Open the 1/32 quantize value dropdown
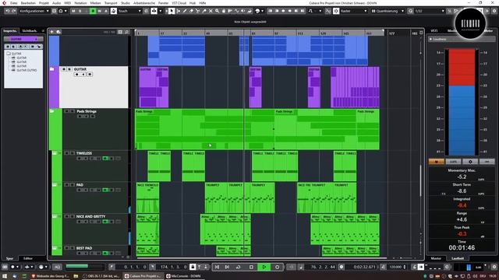This screenshot has width=499, height=280. tap(430, 11)
